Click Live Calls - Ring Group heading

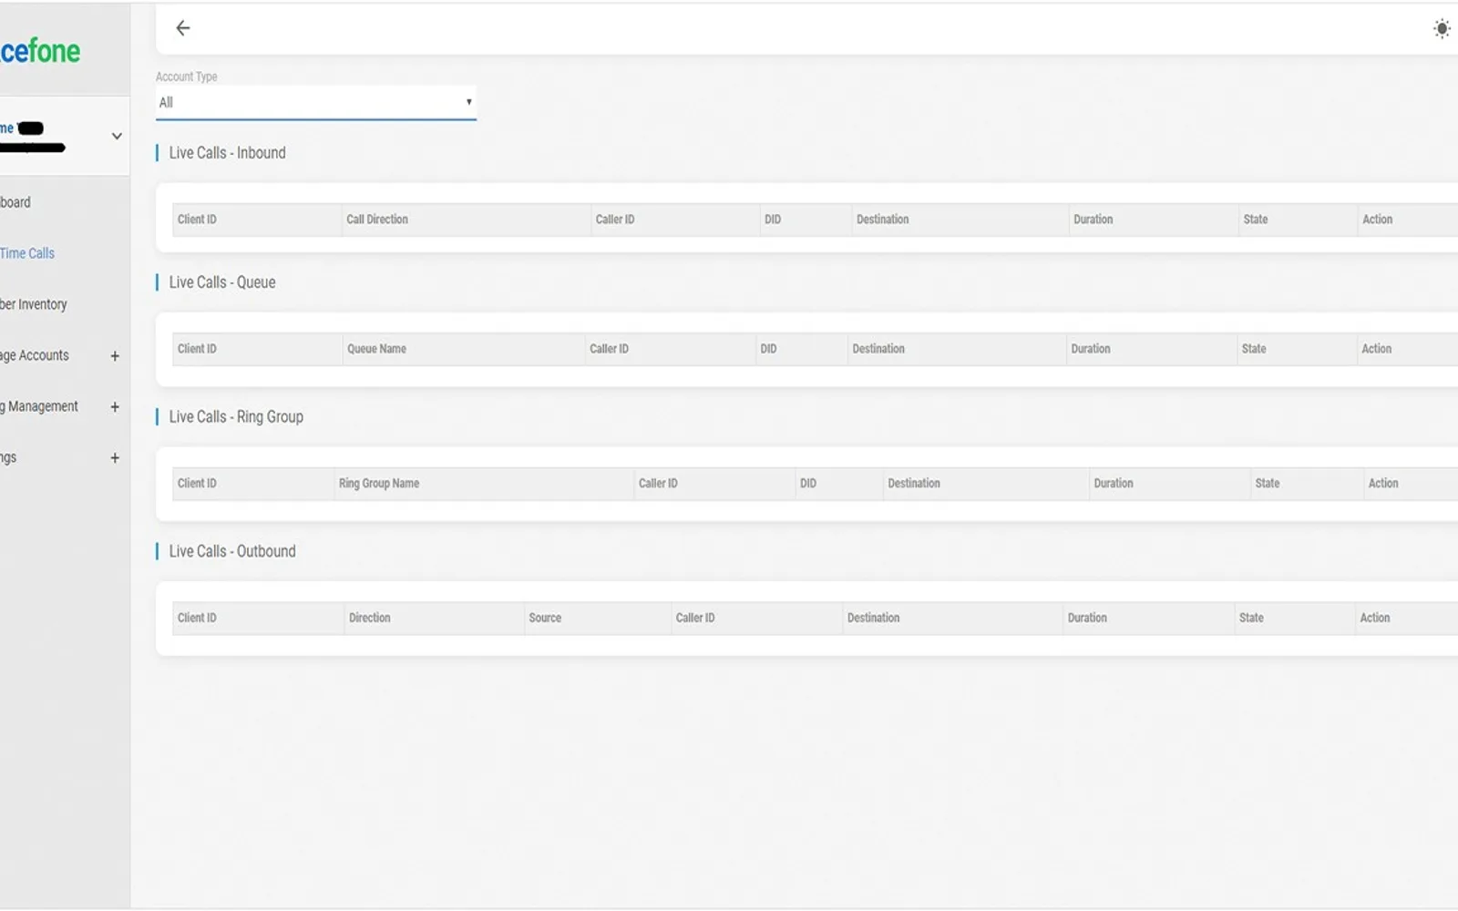(236, 417)
